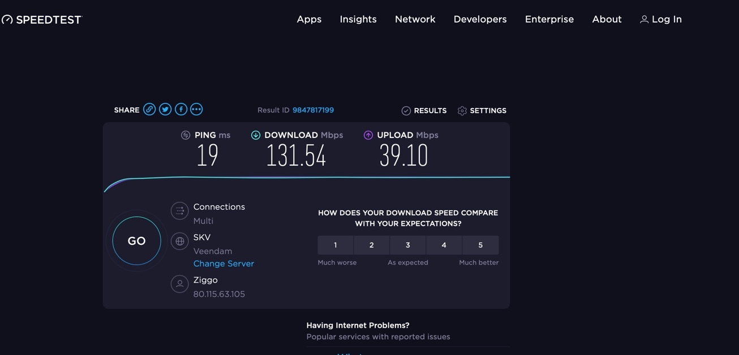
Task: Open the Network menu
Action: click(415, 19)
